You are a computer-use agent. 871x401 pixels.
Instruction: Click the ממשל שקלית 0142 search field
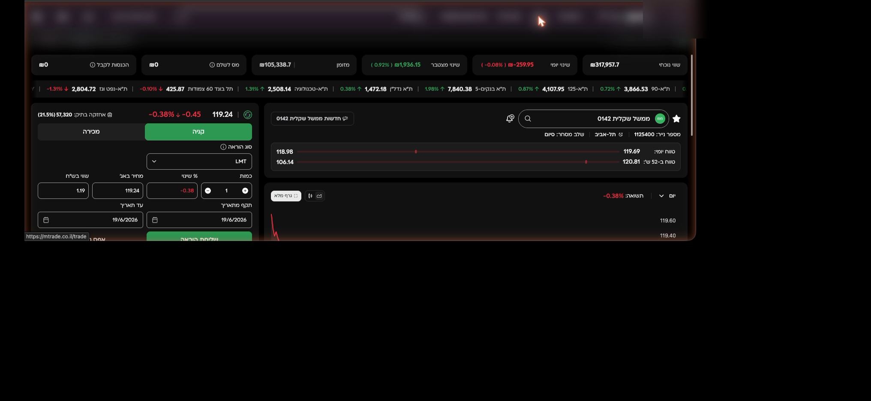594,119
